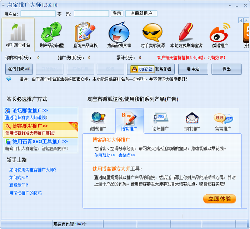Click the icon beside 使用石青SEO工具推广
Viewport: 250px width, 229px height.
pos(8,141)
